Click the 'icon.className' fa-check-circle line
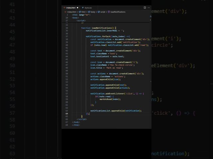 [112, 65]
